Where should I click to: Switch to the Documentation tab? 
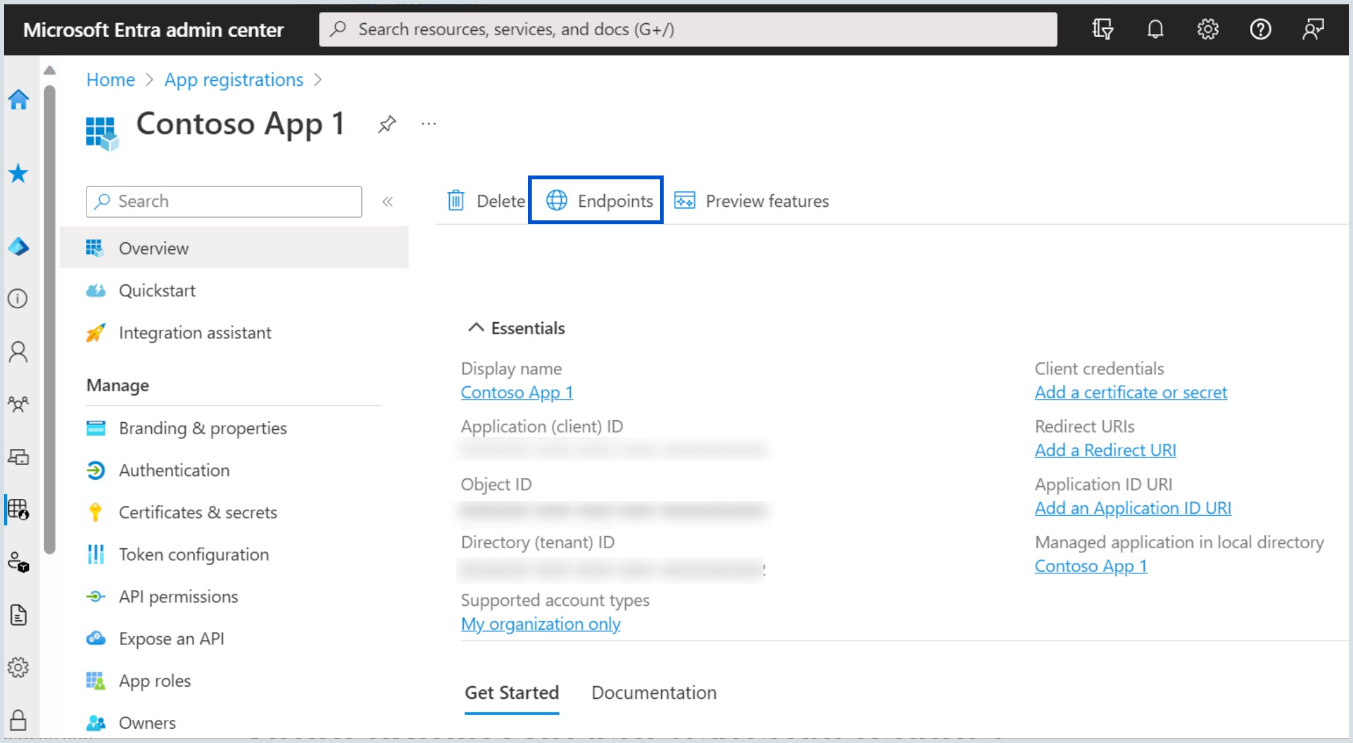click(x=653, y=692)
